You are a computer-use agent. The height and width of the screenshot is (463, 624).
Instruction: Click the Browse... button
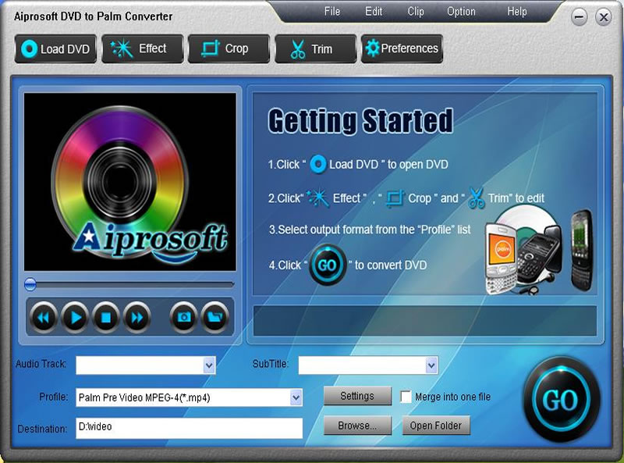pos(357,426)
